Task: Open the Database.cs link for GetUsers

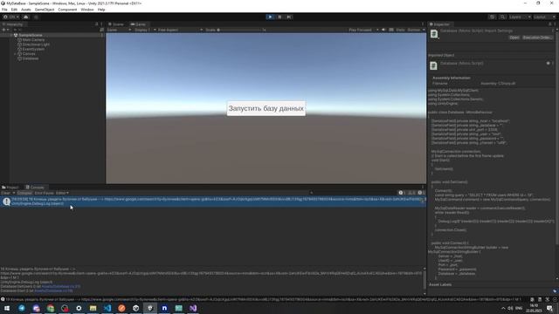Action: pos(61,286)
